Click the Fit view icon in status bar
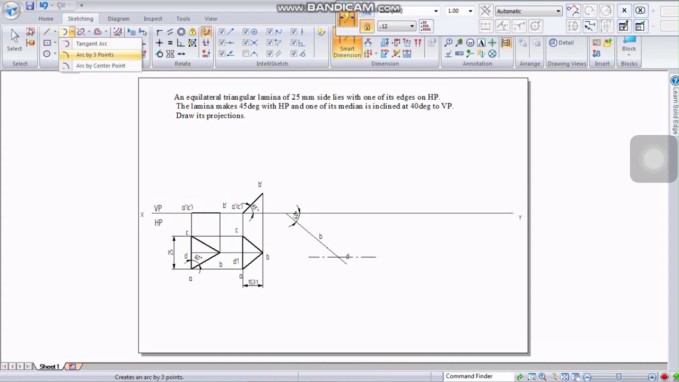Image resolution: width=679 pixels, height=382 pixels. point(564,377)
